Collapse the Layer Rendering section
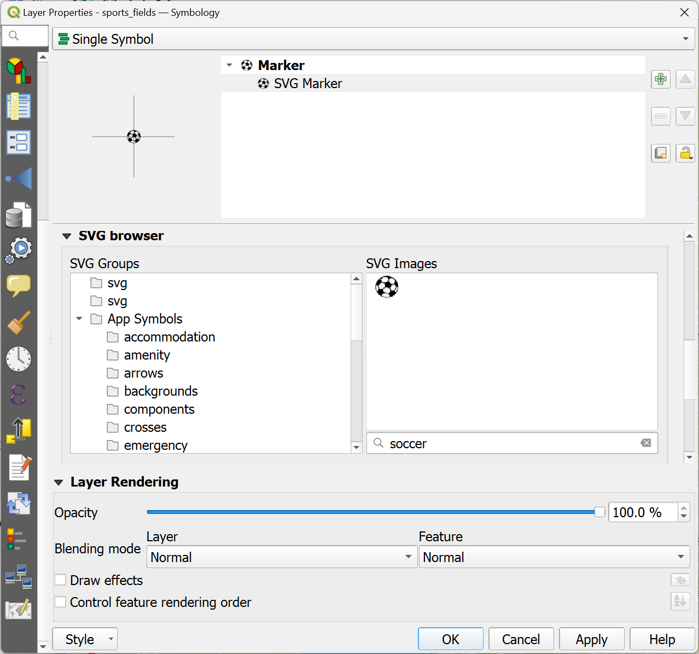This screenshot has width=699, height=654. (x=59, y=483)
